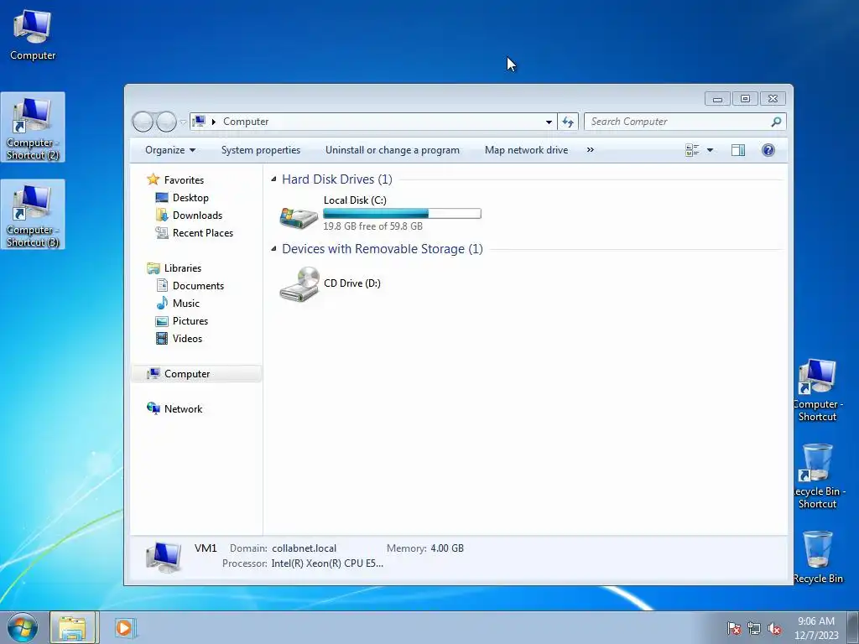Click Map network drive

[526, 150]
